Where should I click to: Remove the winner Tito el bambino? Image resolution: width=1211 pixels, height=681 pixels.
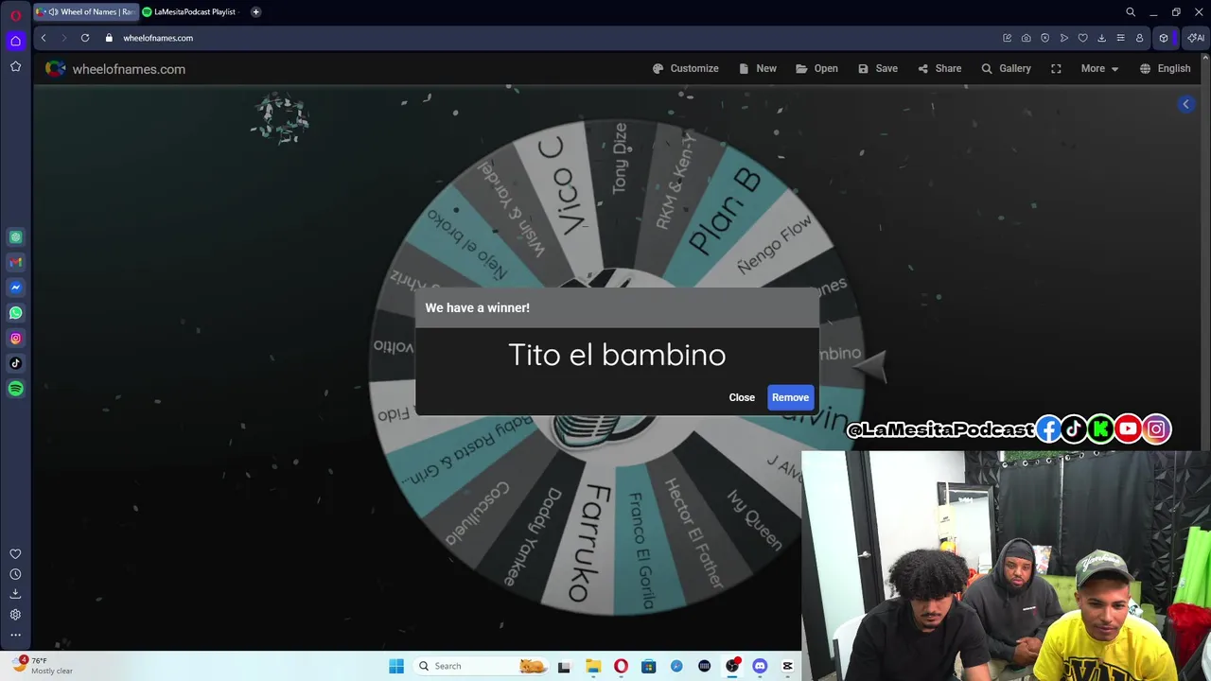click(790, 397)
